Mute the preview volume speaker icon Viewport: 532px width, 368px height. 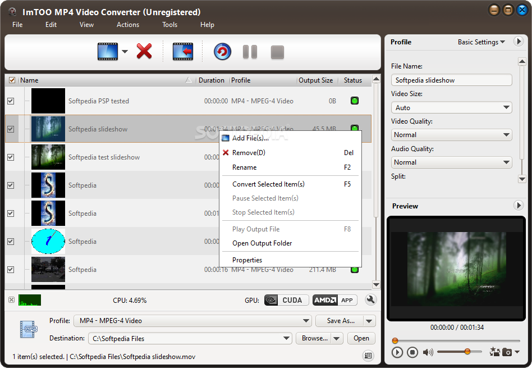428,352
